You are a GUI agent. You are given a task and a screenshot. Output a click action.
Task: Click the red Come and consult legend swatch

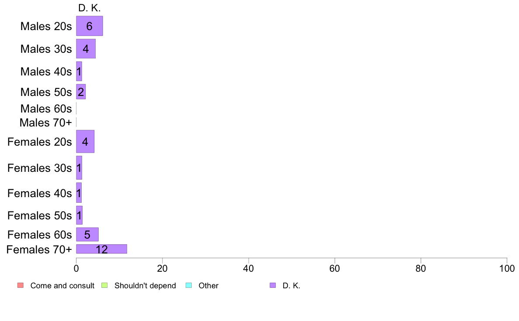click(21, 285)
